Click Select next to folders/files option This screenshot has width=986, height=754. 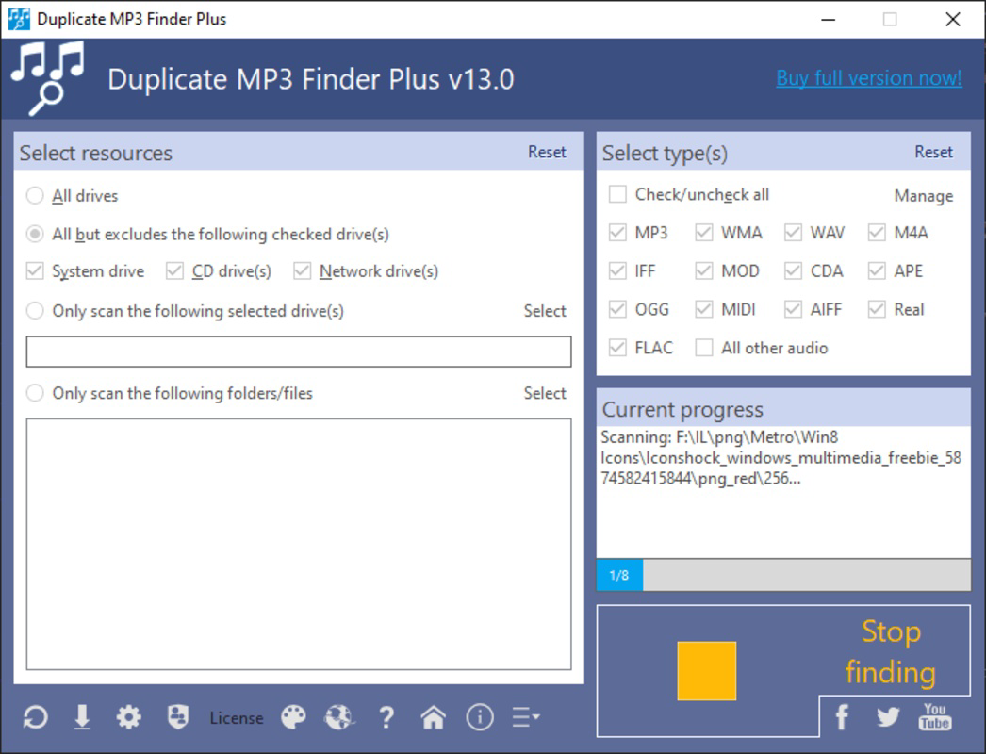545,393
